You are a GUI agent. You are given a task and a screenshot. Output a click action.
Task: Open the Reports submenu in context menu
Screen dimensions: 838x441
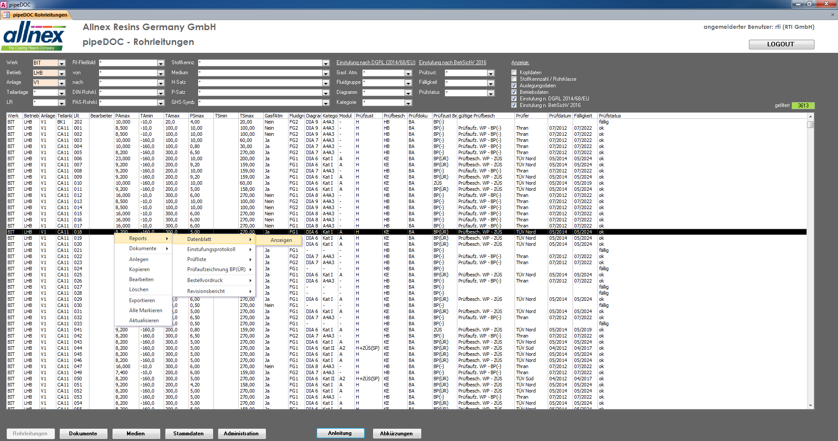(143, 238)
